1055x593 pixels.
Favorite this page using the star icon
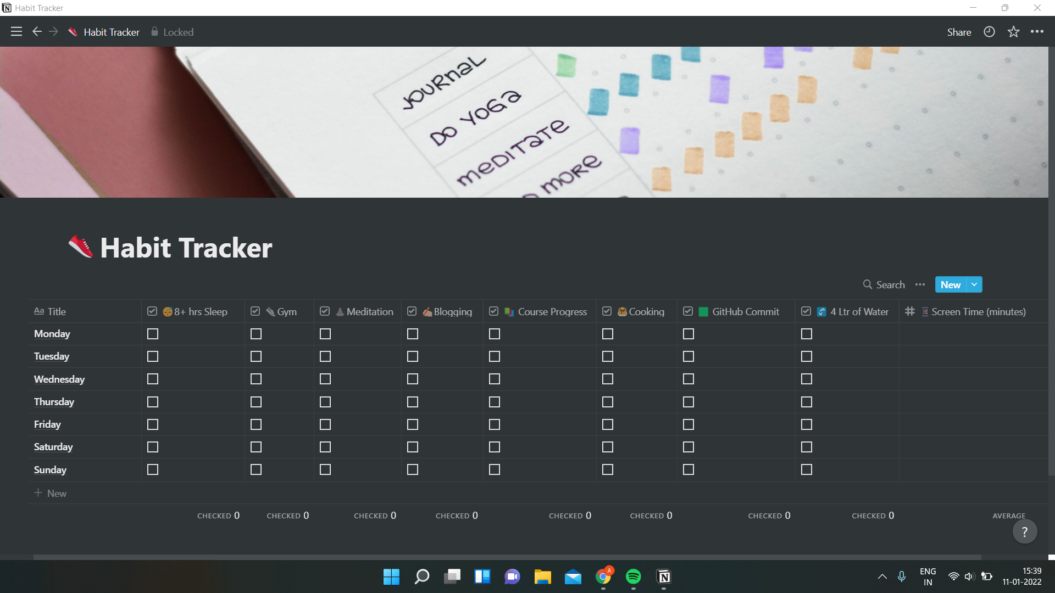[1013, 31]
